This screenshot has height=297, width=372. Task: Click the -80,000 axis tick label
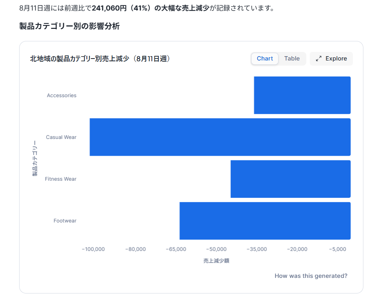[x=135, y=249]
